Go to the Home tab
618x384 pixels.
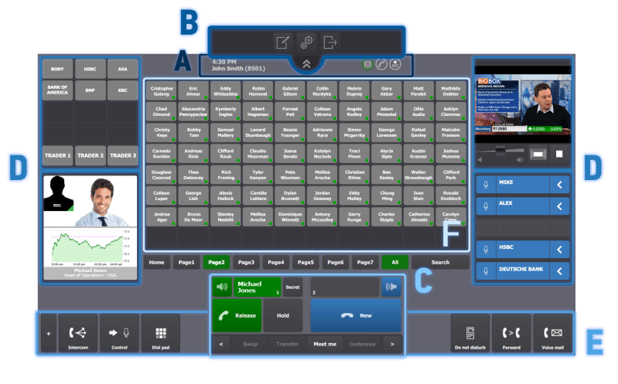click(x=156, y=262)
